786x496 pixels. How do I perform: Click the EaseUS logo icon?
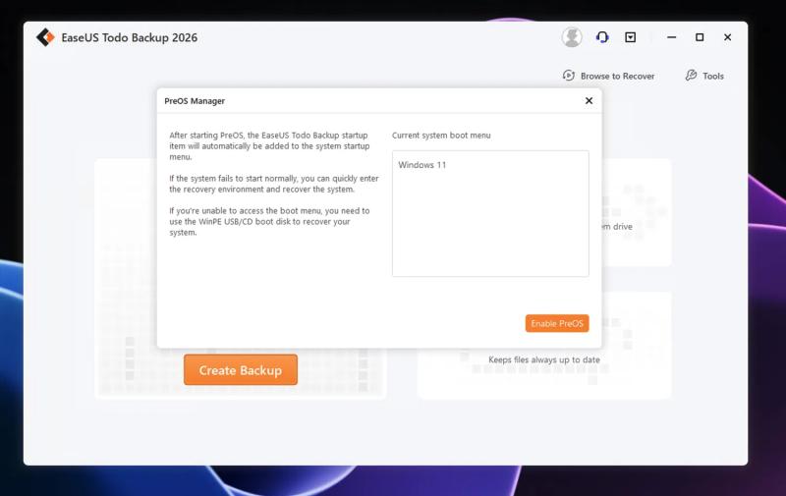click(x=45, y=37)
